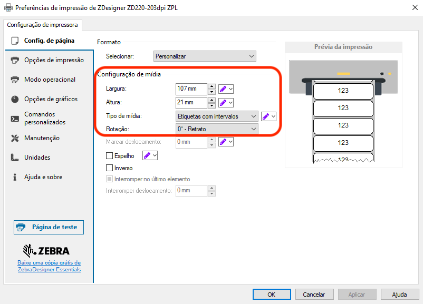Open the Rotação dropdown list
The image size is (423, 304).
(217, 129)
